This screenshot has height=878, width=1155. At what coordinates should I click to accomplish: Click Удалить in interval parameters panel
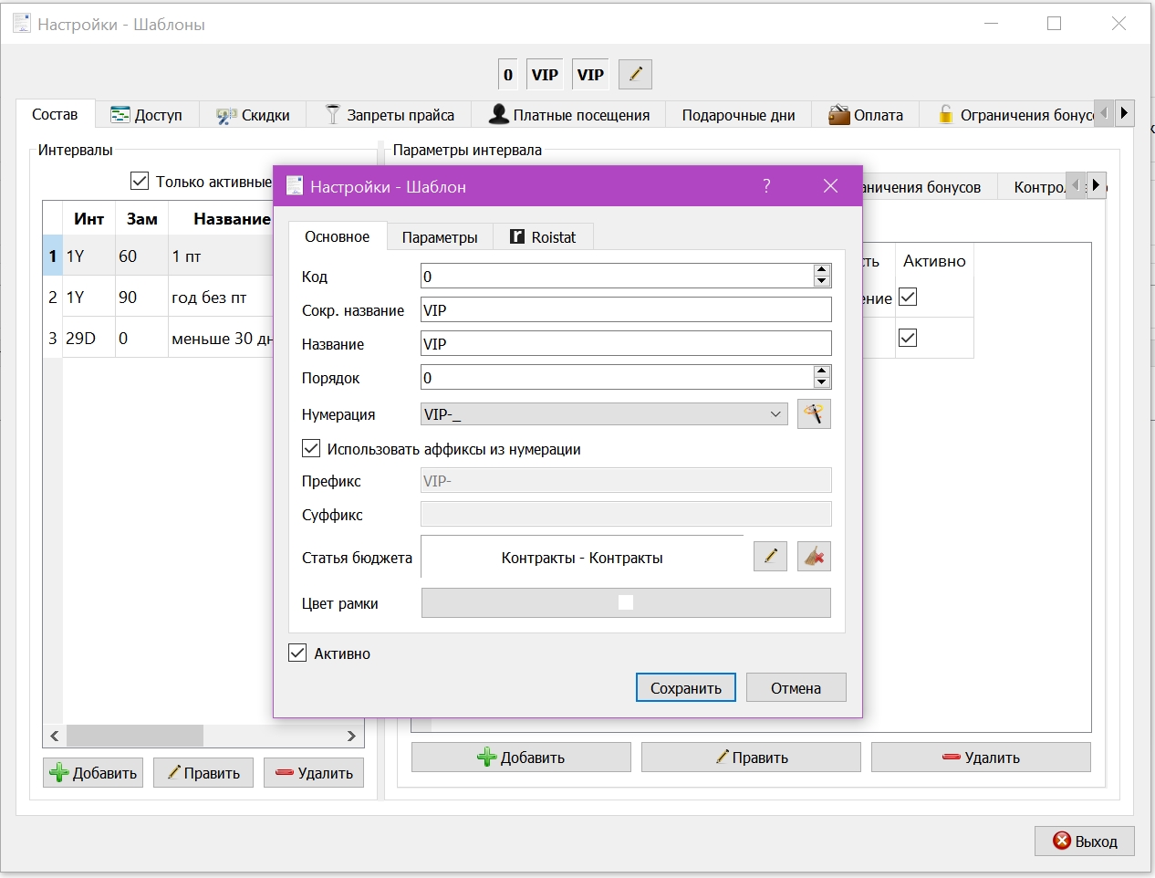click(x=981, y=757)
